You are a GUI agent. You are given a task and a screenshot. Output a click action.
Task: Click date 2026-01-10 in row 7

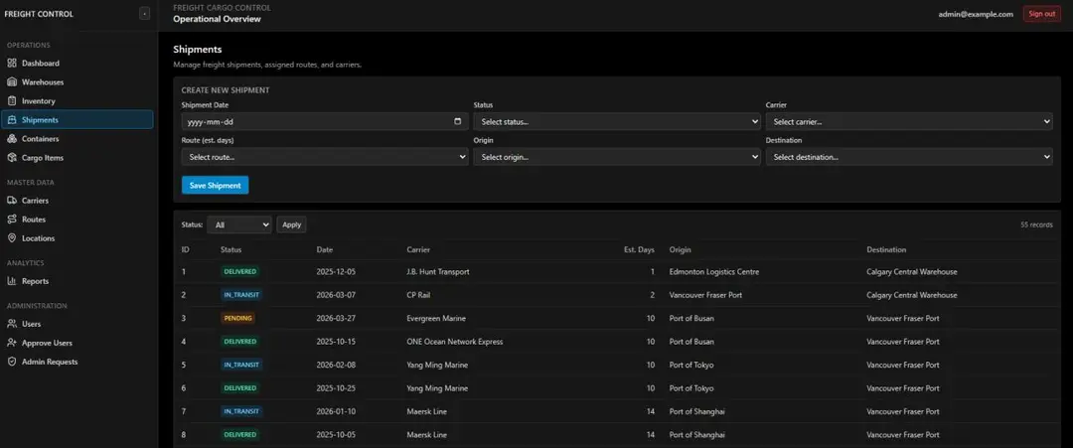[x=336, y=411]
